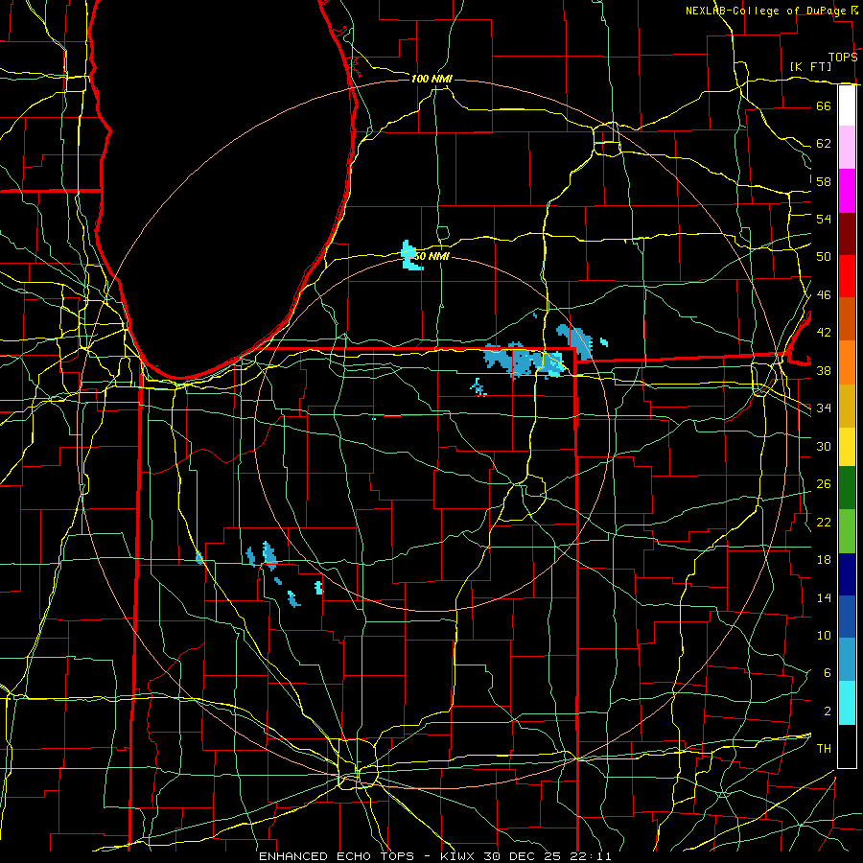Click the '50' legend value
The width and height of the screenshot is (863, 863).
824,256
